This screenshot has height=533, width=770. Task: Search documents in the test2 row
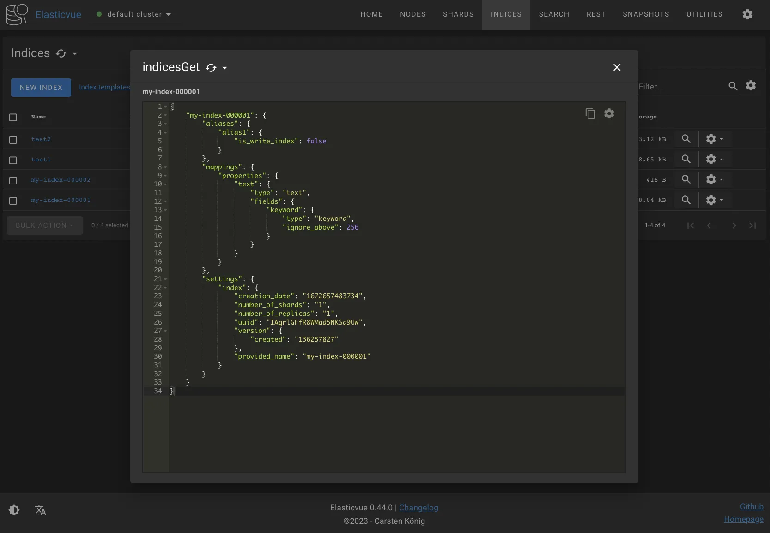[x=686, y=139]
